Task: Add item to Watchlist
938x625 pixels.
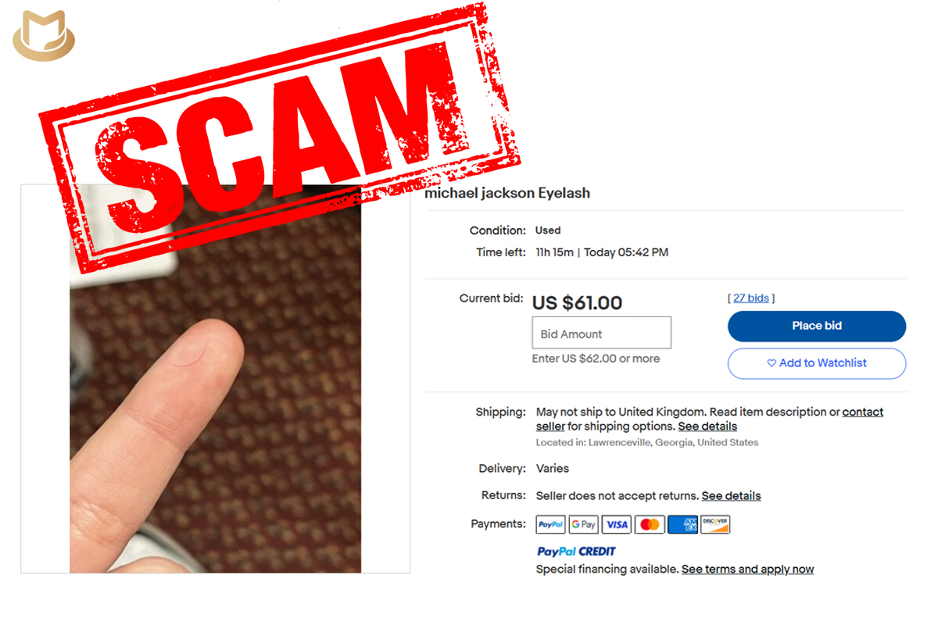Action: [x=817, y=363]
